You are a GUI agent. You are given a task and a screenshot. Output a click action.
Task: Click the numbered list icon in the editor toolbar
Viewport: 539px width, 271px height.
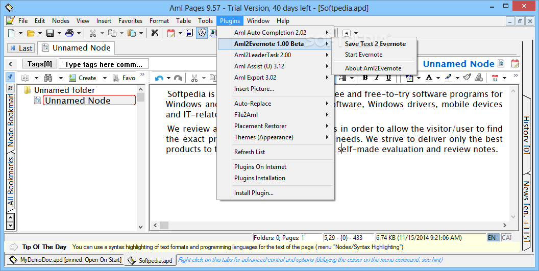click(342, 78)
